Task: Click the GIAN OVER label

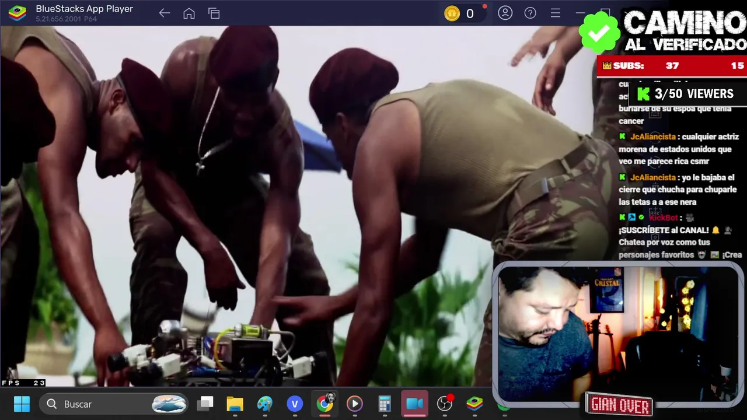Action: 620,405
